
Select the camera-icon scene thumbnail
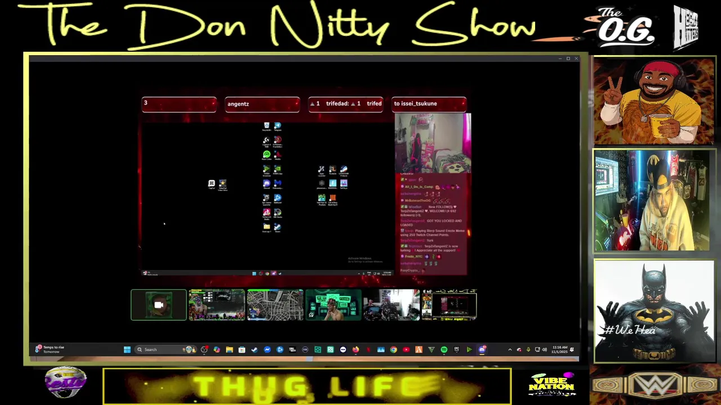[158, 305]
